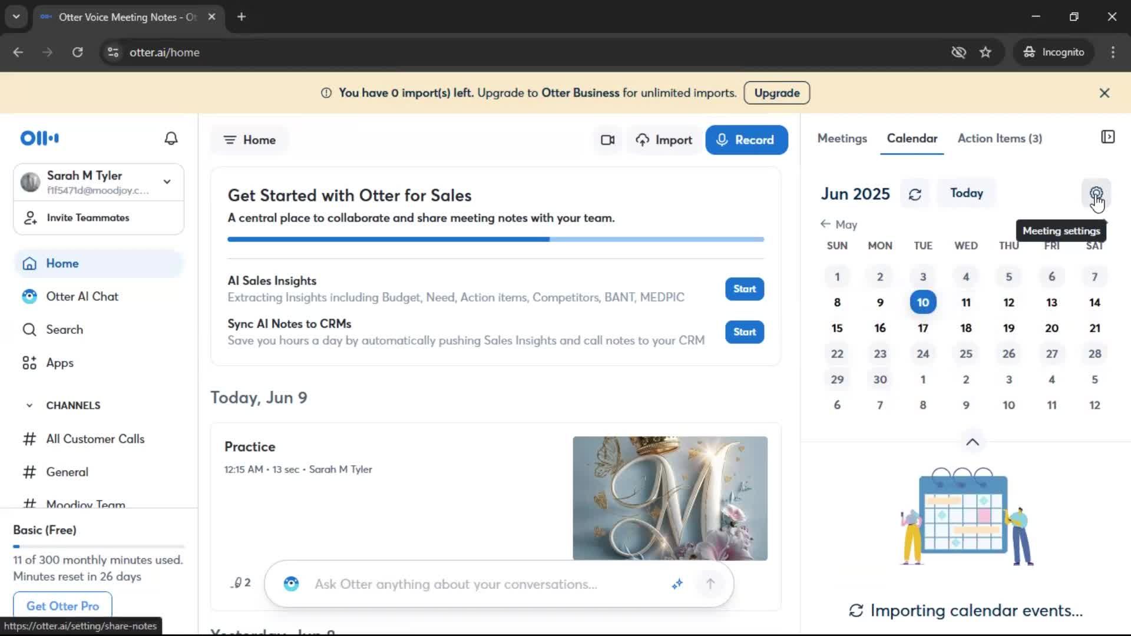Go back to May in calendar
The image size is (1131, 636).
tap(839, 225)
